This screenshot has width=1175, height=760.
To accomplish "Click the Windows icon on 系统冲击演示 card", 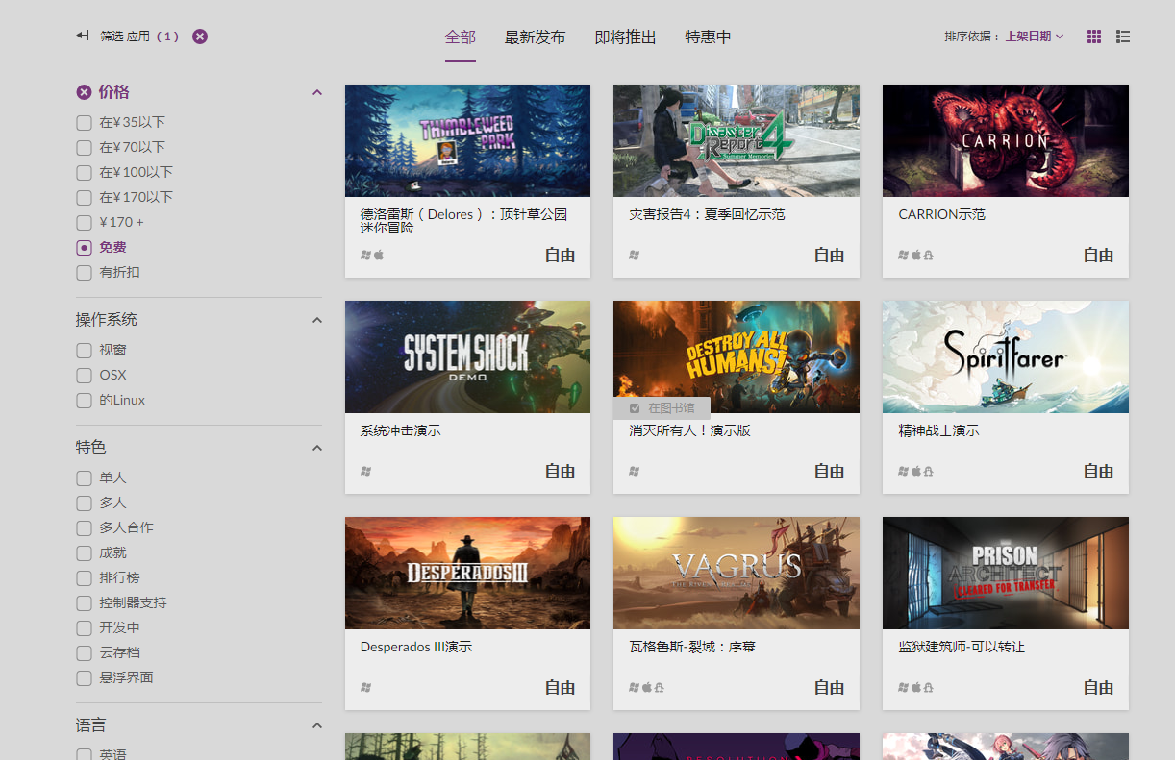I will coord(365,471).
